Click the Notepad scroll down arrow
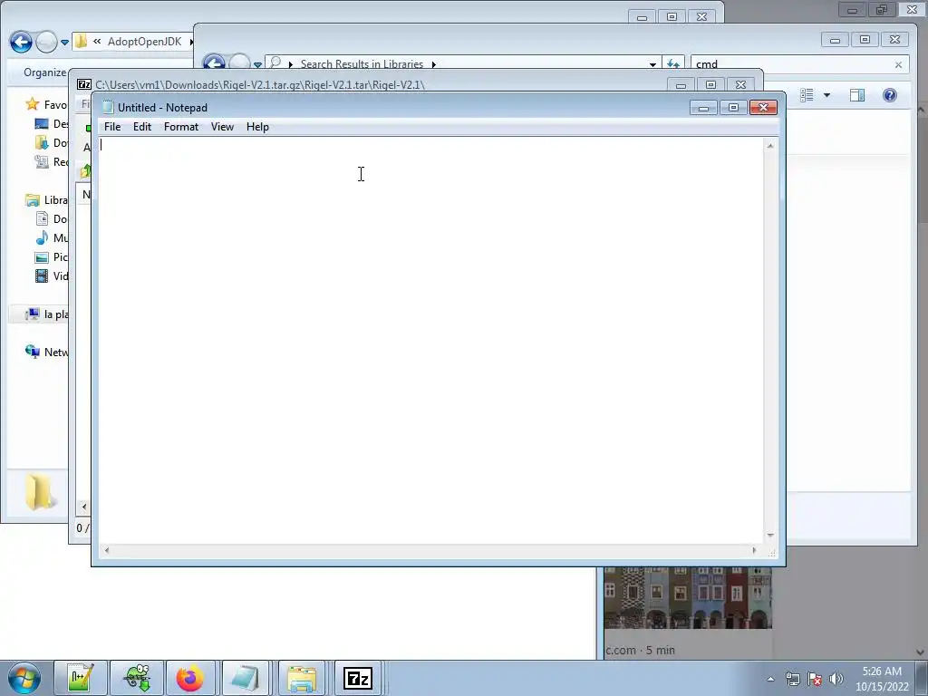The image size is (928, 696). (770, 536)
